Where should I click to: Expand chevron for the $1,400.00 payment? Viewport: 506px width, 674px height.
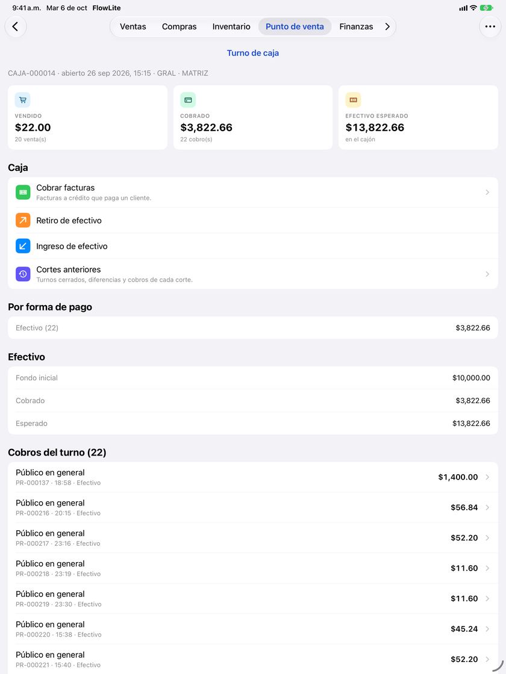tap(487, 477)
